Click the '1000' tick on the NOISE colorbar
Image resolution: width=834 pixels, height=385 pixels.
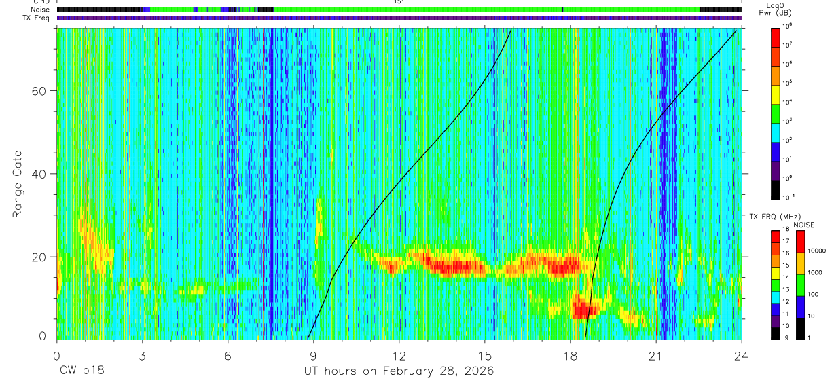click(x=816, y=272)
